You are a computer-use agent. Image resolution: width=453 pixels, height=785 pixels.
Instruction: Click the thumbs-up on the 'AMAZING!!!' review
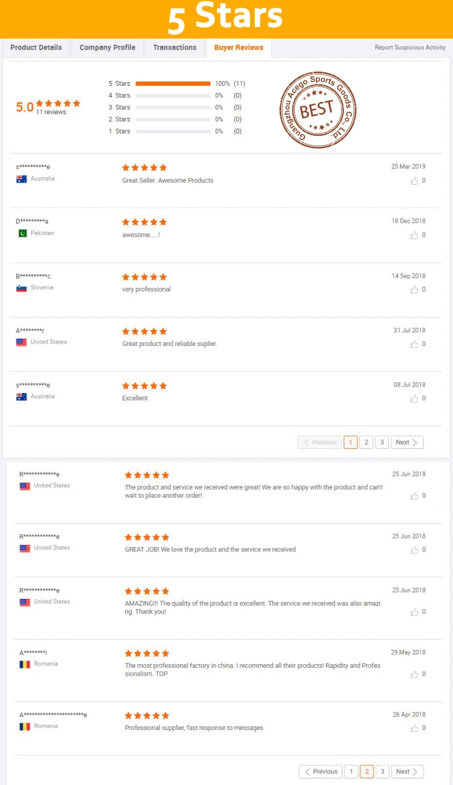[x=415, y=612]
